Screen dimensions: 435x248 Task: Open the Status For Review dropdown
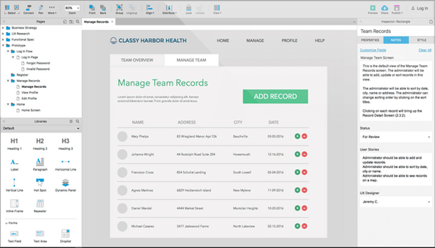396,137
